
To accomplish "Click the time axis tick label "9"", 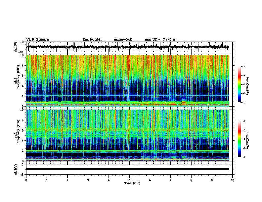I will point(212,180).
